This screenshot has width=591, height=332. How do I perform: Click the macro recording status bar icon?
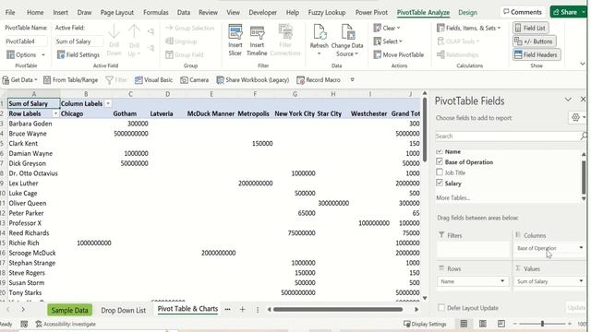pos(24,324)
